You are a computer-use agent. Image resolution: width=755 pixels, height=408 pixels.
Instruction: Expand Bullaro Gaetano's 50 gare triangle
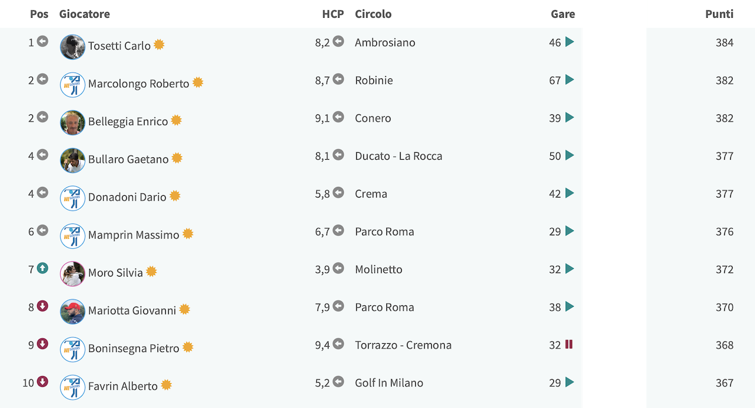569,155
